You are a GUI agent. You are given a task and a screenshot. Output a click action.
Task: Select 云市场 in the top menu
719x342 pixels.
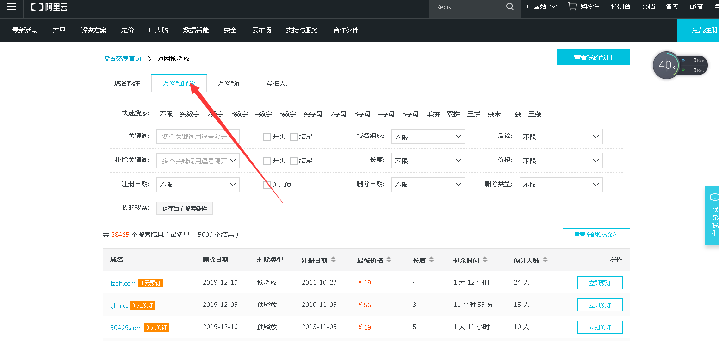click(261, 30)
